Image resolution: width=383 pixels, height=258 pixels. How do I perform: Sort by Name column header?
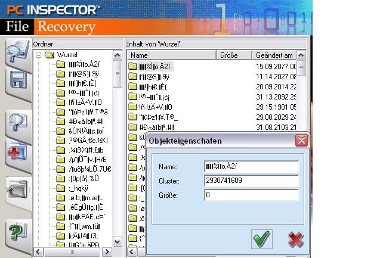[x=171, y=55]
